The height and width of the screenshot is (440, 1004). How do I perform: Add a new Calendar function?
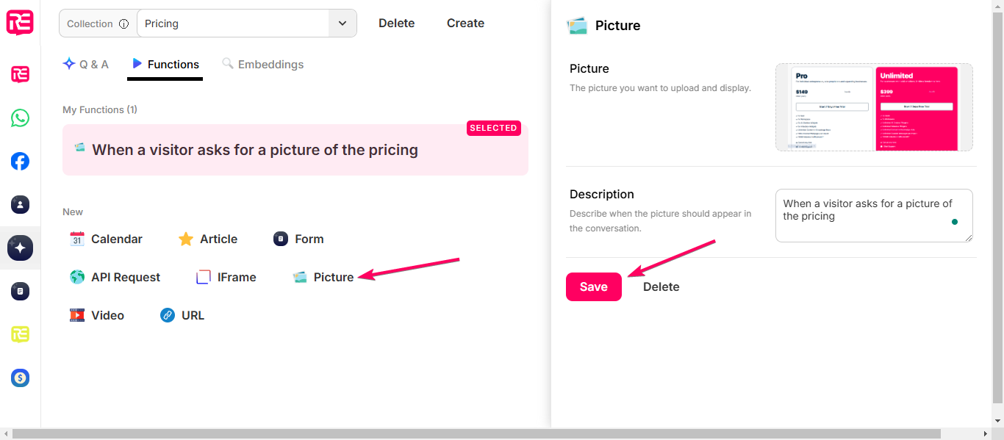pyautogui.click(x=106, y=239)
